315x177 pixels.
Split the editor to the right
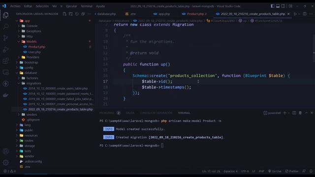[x=305, y=14]
